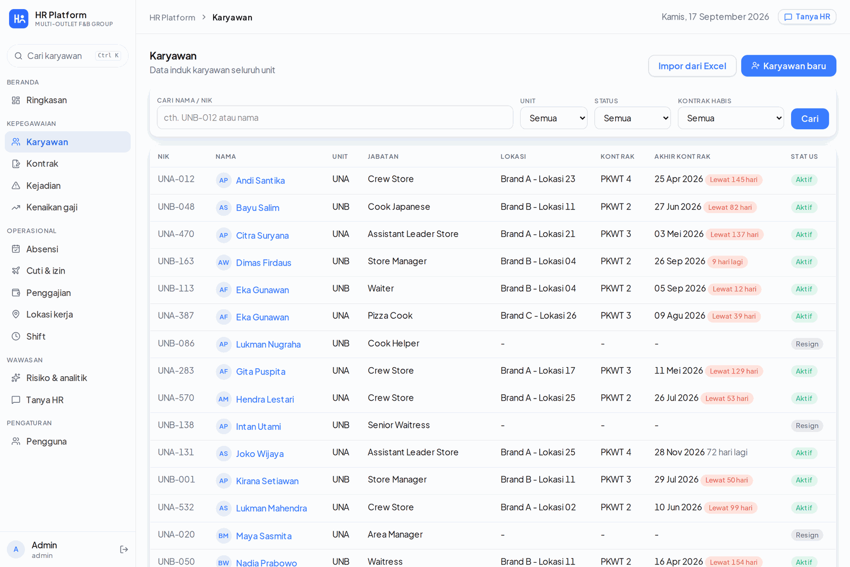Screen dimensions: 850x567
Task: Click Area Manager jabatan cell
Action: [395, 535]
